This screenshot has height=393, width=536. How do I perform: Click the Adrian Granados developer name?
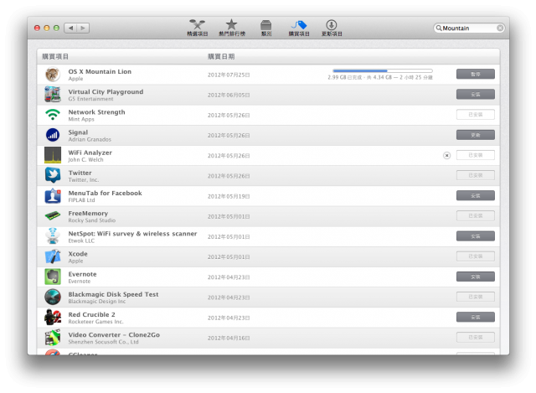pyautogui.click(x=90, y=139)
